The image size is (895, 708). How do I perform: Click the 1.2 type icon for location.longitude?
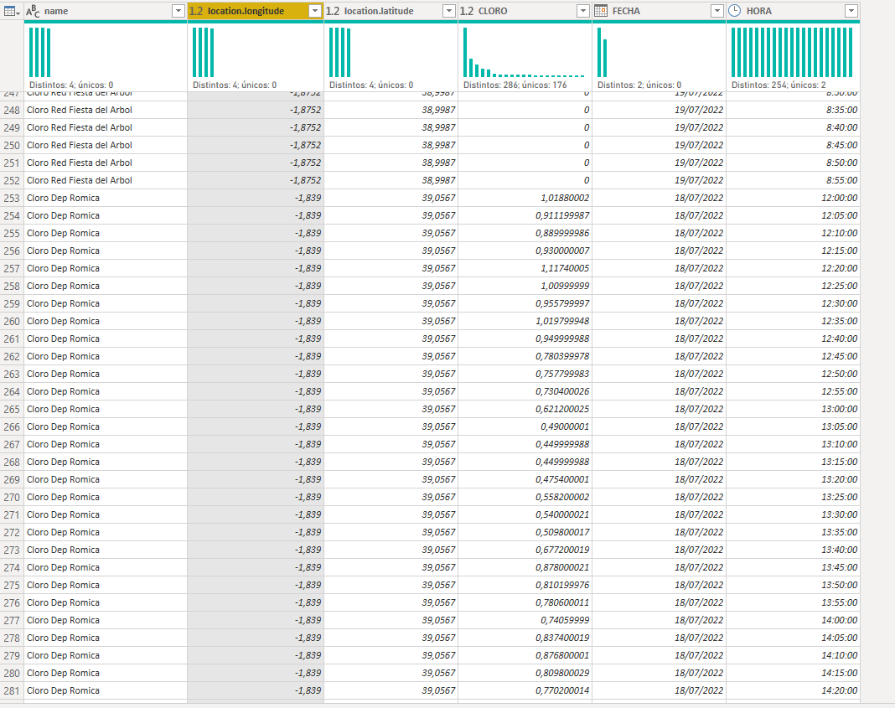[x=196, y=11]
